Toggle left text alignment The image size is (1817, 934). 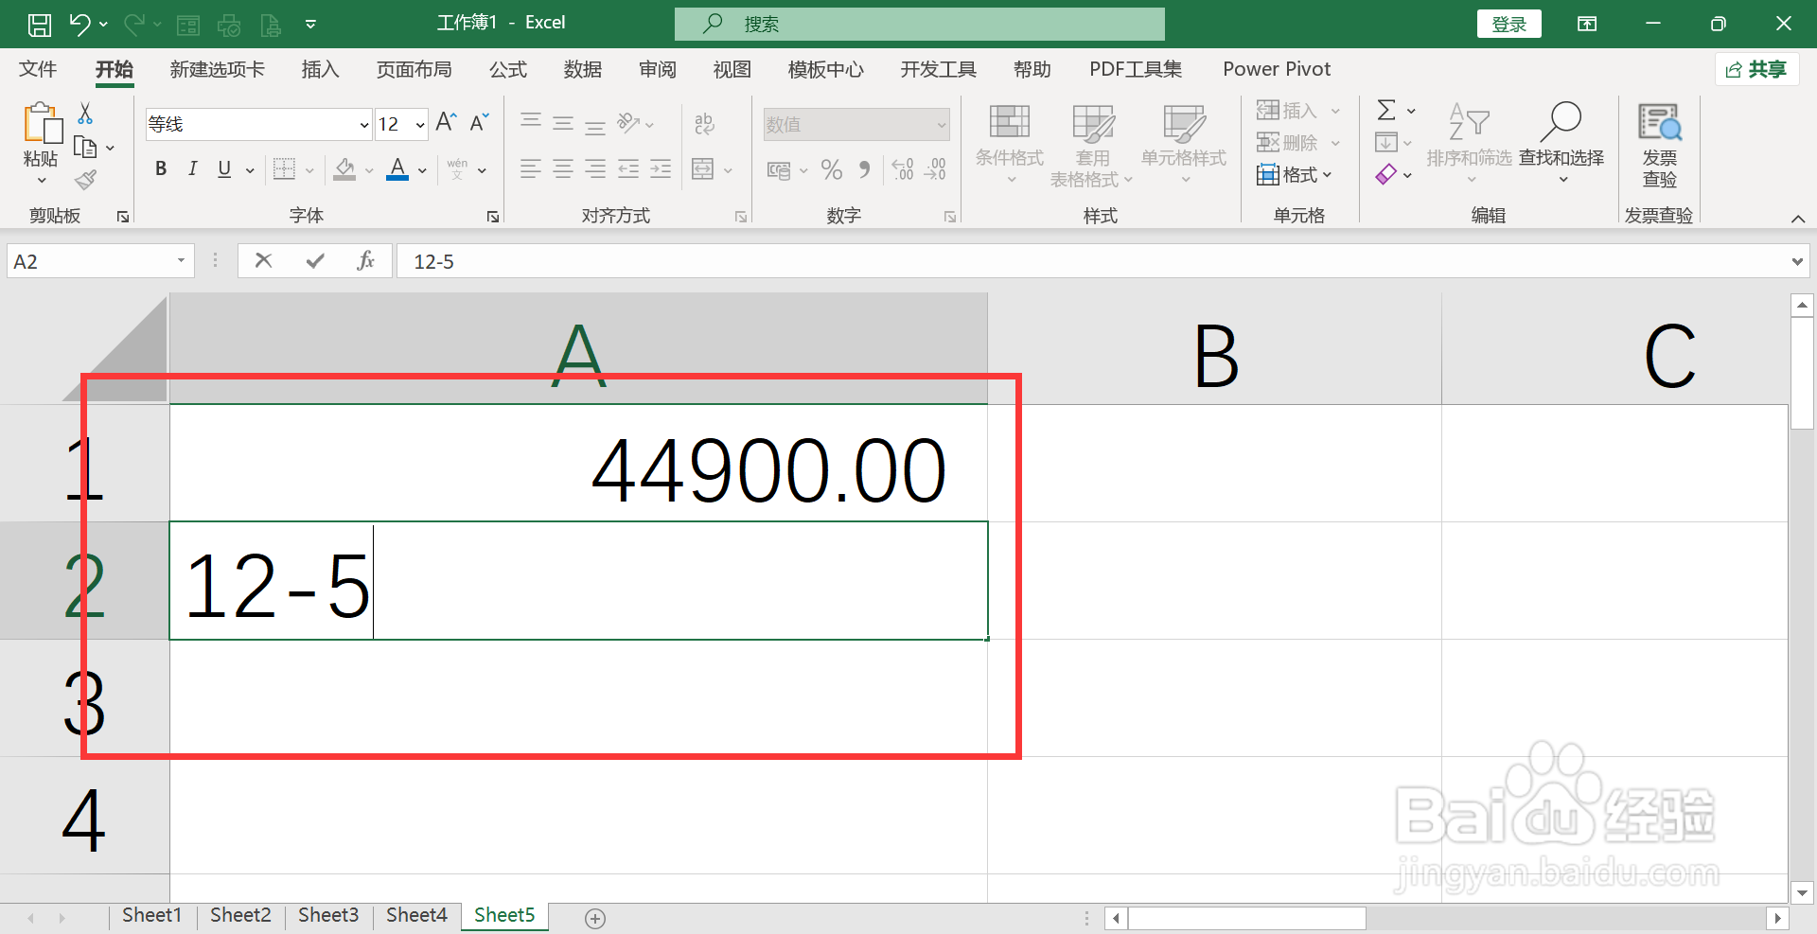pyautogui.click(x=531, y=169)
